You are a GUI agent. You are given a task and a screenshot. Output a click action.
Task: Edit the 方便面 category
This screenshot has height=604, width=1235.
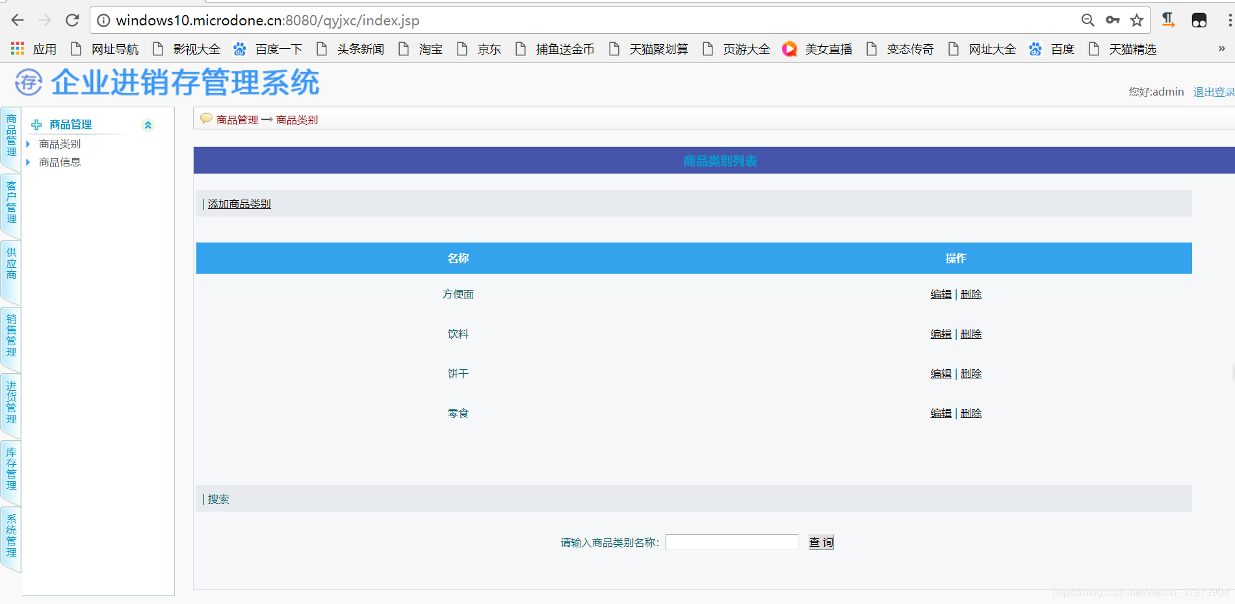click(941, 295)
